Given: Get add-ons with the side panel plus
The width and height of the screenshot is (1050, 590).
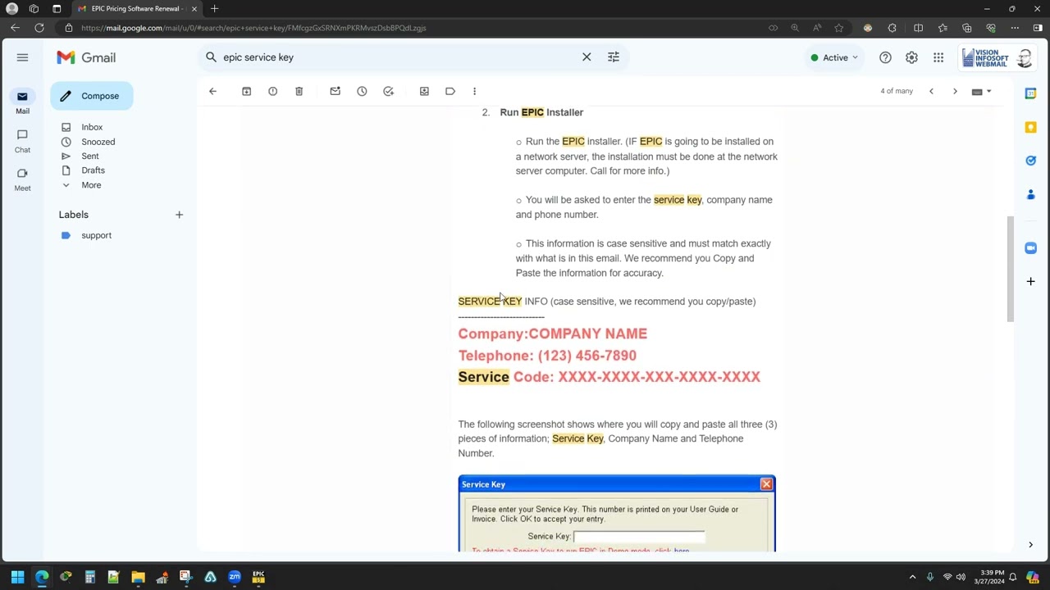Looking at the screenshot, I should pos(1030,281).
